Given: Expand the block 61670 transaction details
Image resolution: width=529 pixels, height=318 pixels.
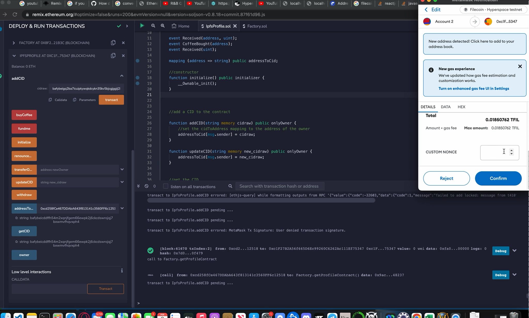Looking at the screenshot, I should pos(515,251).
